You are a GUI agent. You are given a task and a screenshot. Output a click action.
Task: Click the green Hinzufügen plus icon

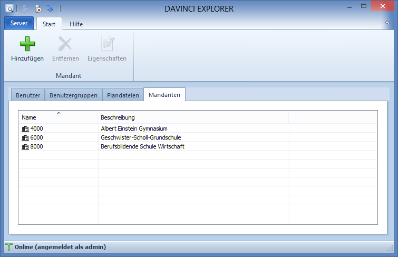coord(27,44)
